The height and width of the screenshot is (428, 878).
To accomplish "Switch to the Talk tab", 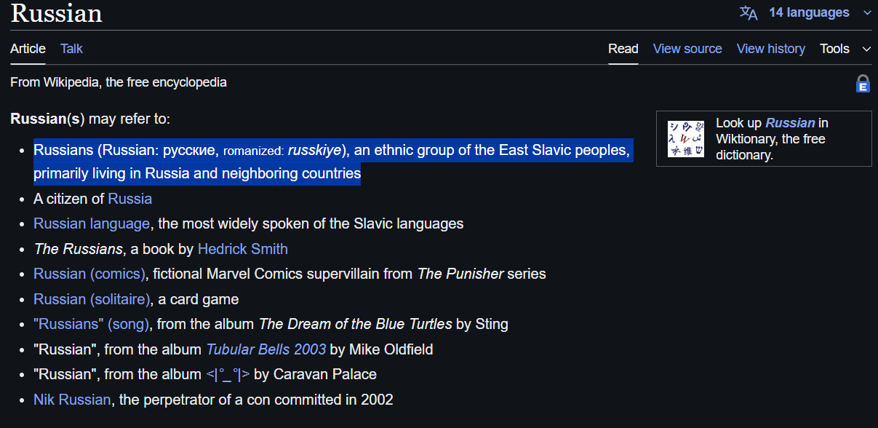I will [x=71, y=49].
